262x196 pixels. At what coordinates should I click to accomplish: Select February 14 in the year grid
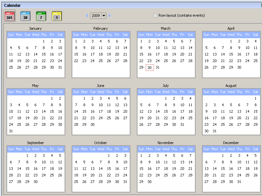(125, 48)
